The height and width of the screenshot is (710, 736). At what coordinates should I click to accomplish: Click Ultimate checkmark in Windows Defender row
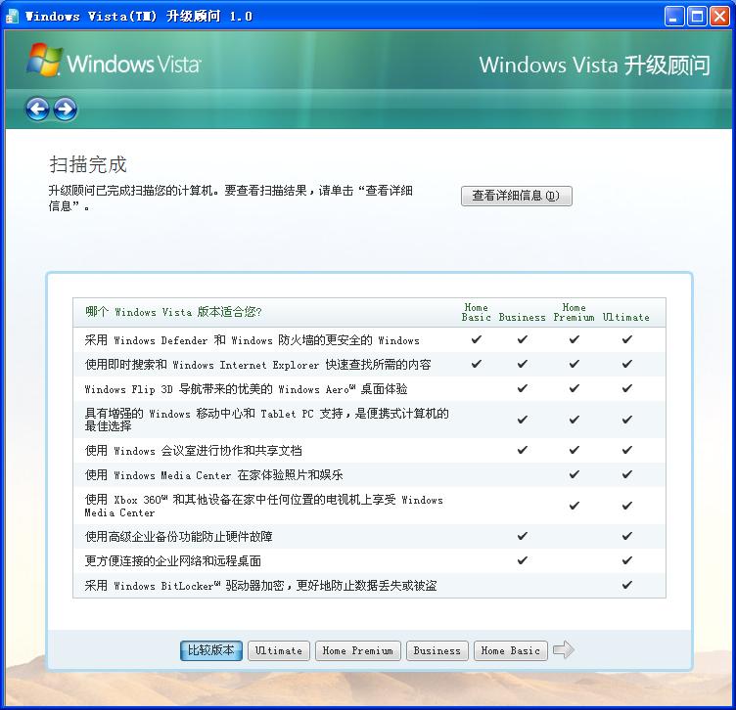pos(626,339)
